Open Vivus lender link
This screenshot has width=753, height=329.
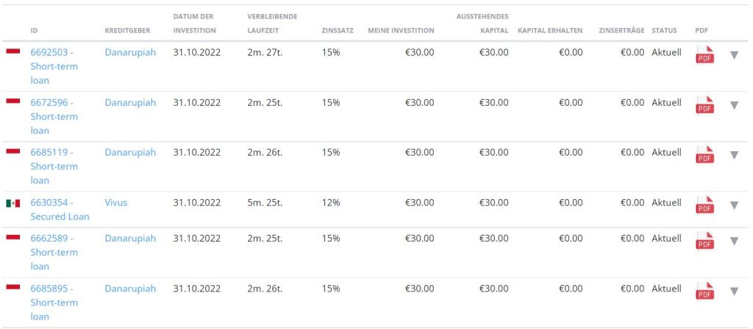click(x=115, y=203)
